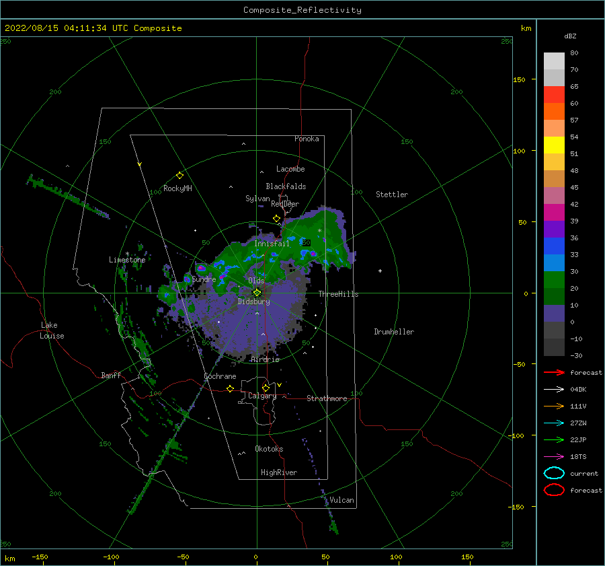The image size is (605, 566).
Task: Click the Calgary city label
Action: click(x=262, y=396)
